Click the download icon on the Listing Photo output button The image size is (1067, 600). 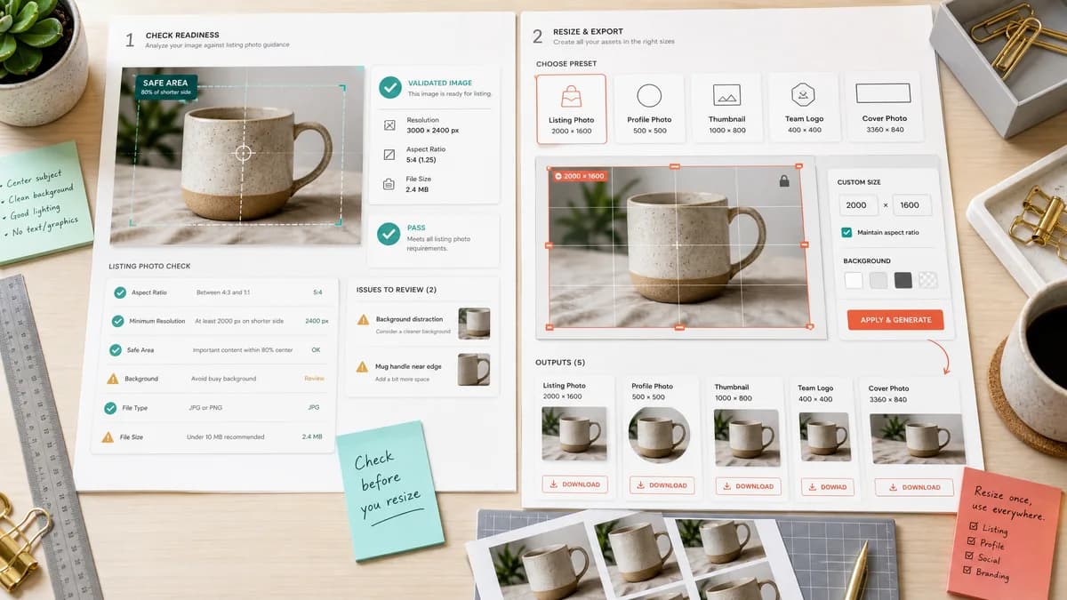point(554,484)
